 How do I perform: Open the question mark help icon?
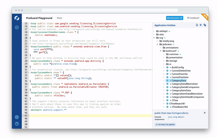pos(17,124)
